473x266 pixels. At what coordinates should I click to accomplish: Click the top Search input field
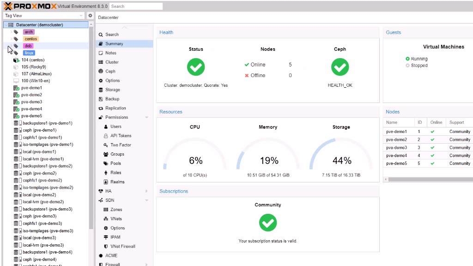pos(136,6)
